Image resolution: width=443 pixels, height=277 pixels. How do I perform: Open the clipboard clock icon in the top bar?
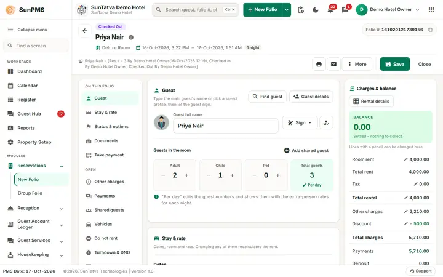pyautogui.click(x=301, y=10)
